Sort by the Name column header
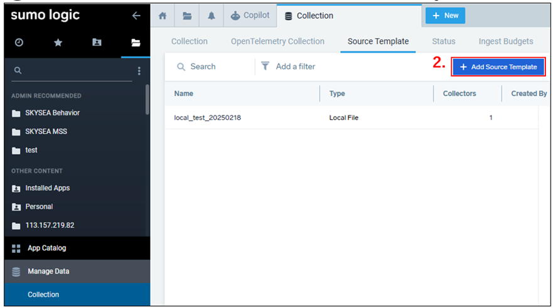Screen dimensions: 556x308 184,93
